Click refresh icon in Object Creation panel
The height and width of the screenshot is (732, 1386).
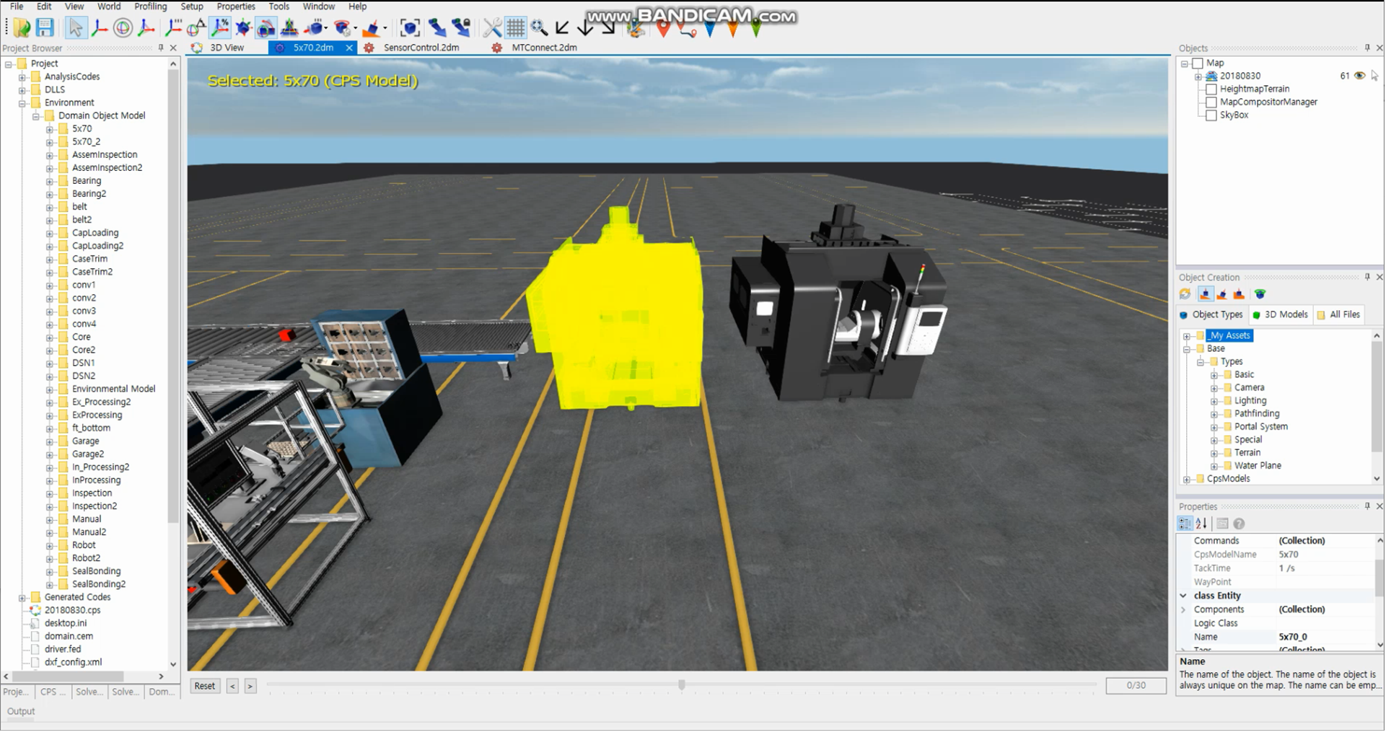click(x=1185, y=294)
